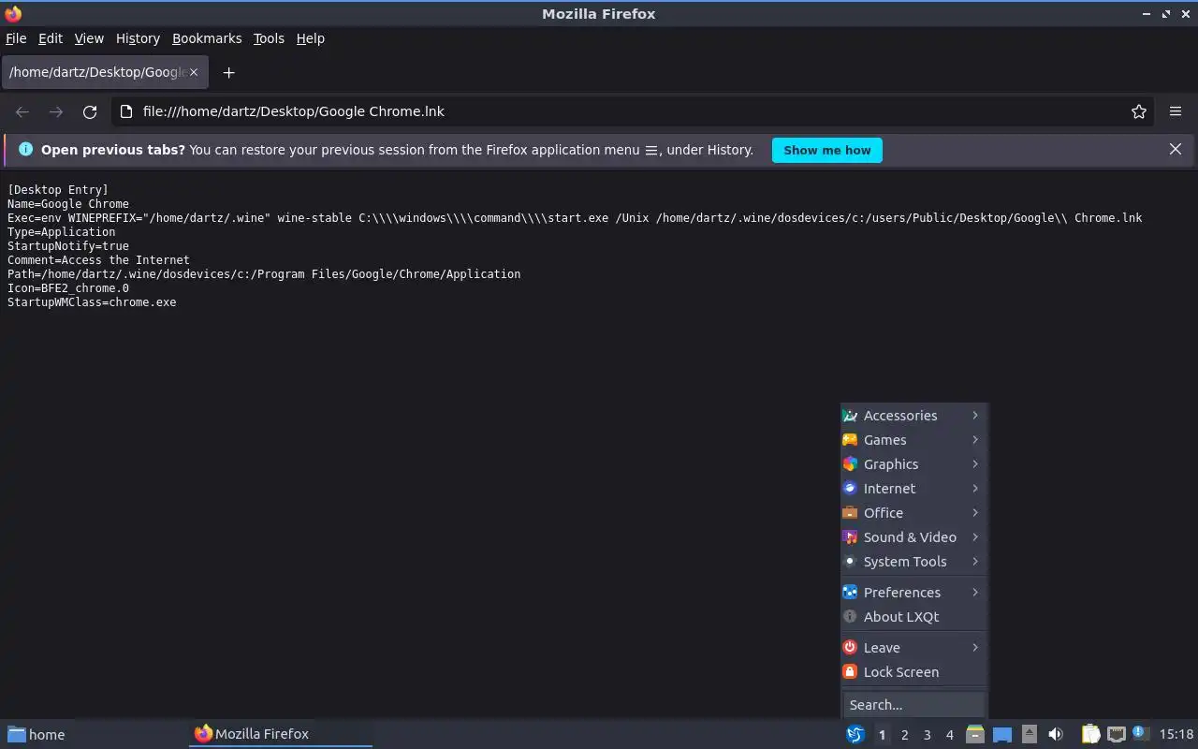This screenshot has height=749, width=1198.
Task: Expand the Leave submenu
Action: tap(913, 648)
